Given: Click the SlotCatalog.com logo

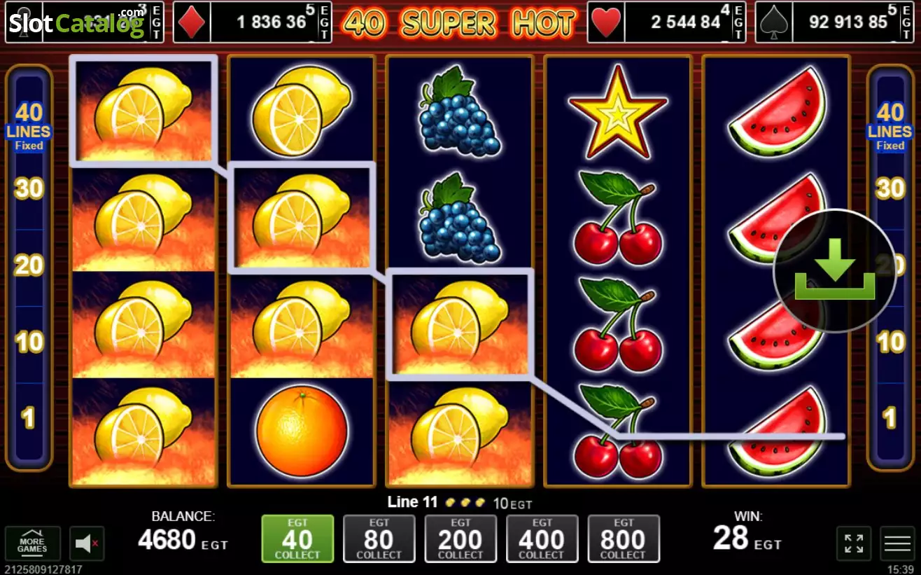Looking at the screenshot, I should (76, 22).
